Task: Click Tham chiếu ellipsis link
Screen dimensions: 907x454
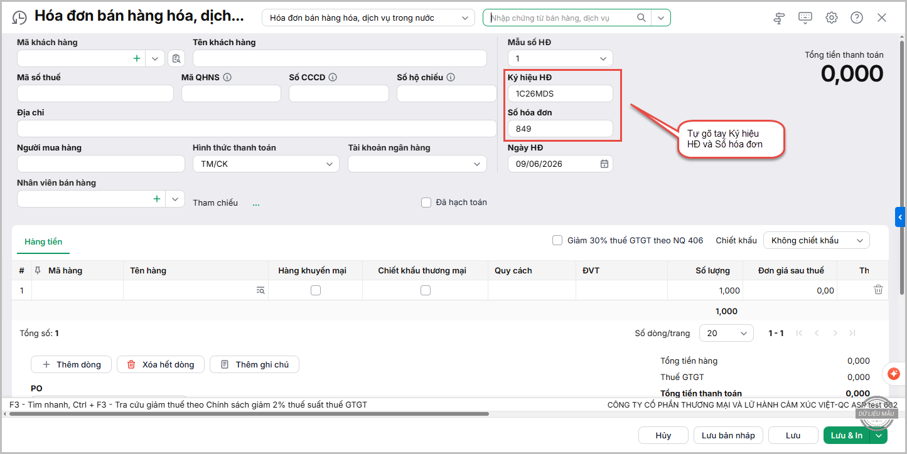Action: click(x=256, y=203)
